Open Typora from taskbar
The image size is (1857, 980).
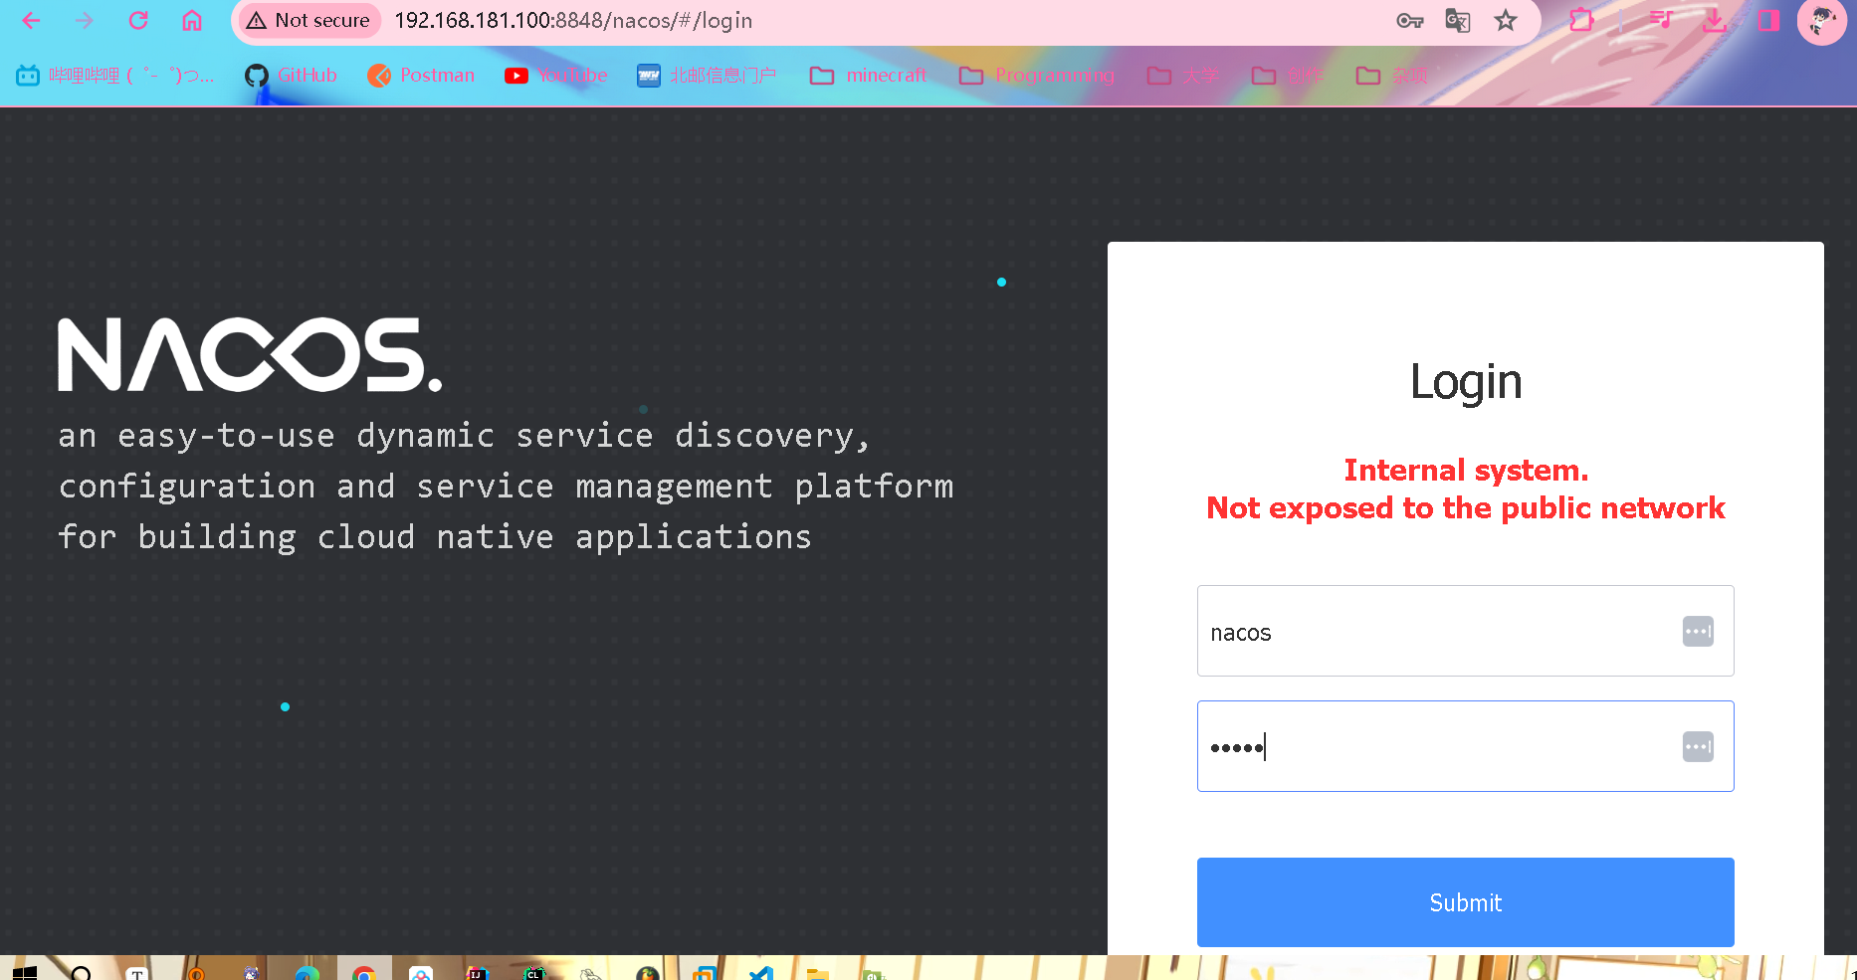click(137, 973)
